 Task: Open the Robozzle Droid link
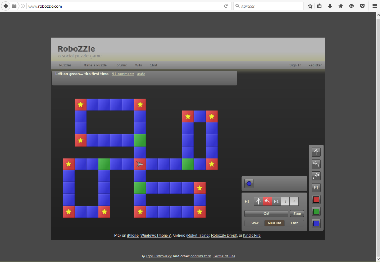point(224,235)
